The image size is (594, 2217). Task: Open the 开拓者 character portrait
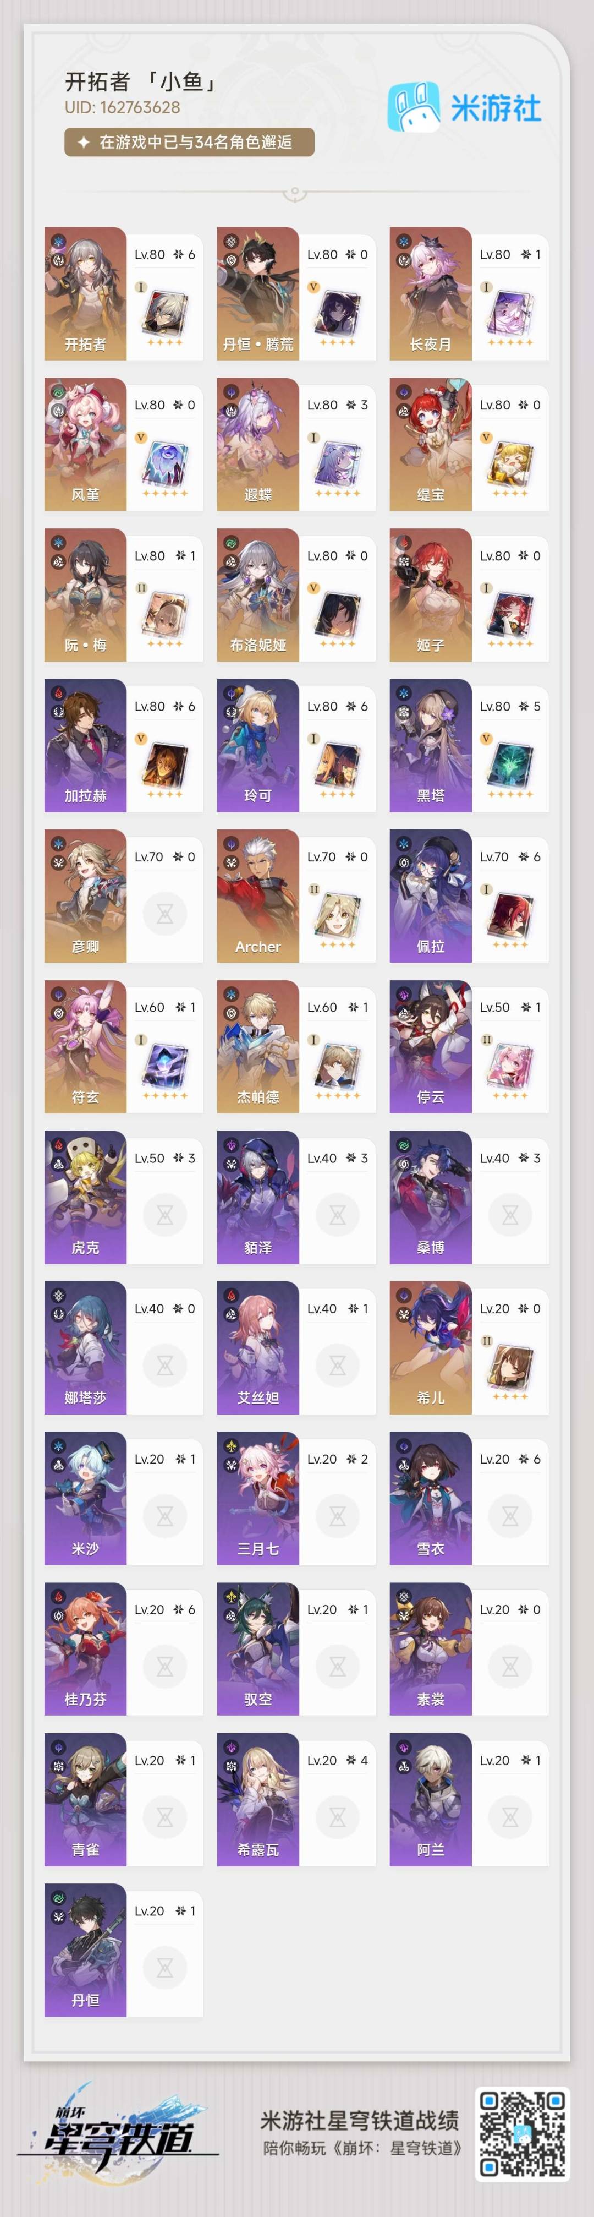click(85, 293)
